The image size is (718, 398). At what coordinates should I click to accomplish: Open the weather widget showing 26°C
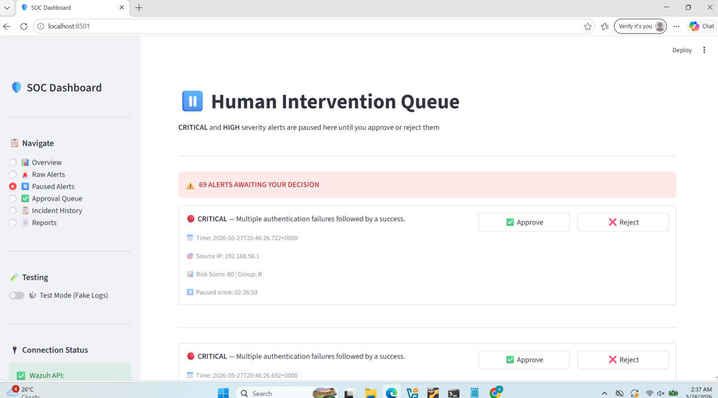(x=23, y=392)
